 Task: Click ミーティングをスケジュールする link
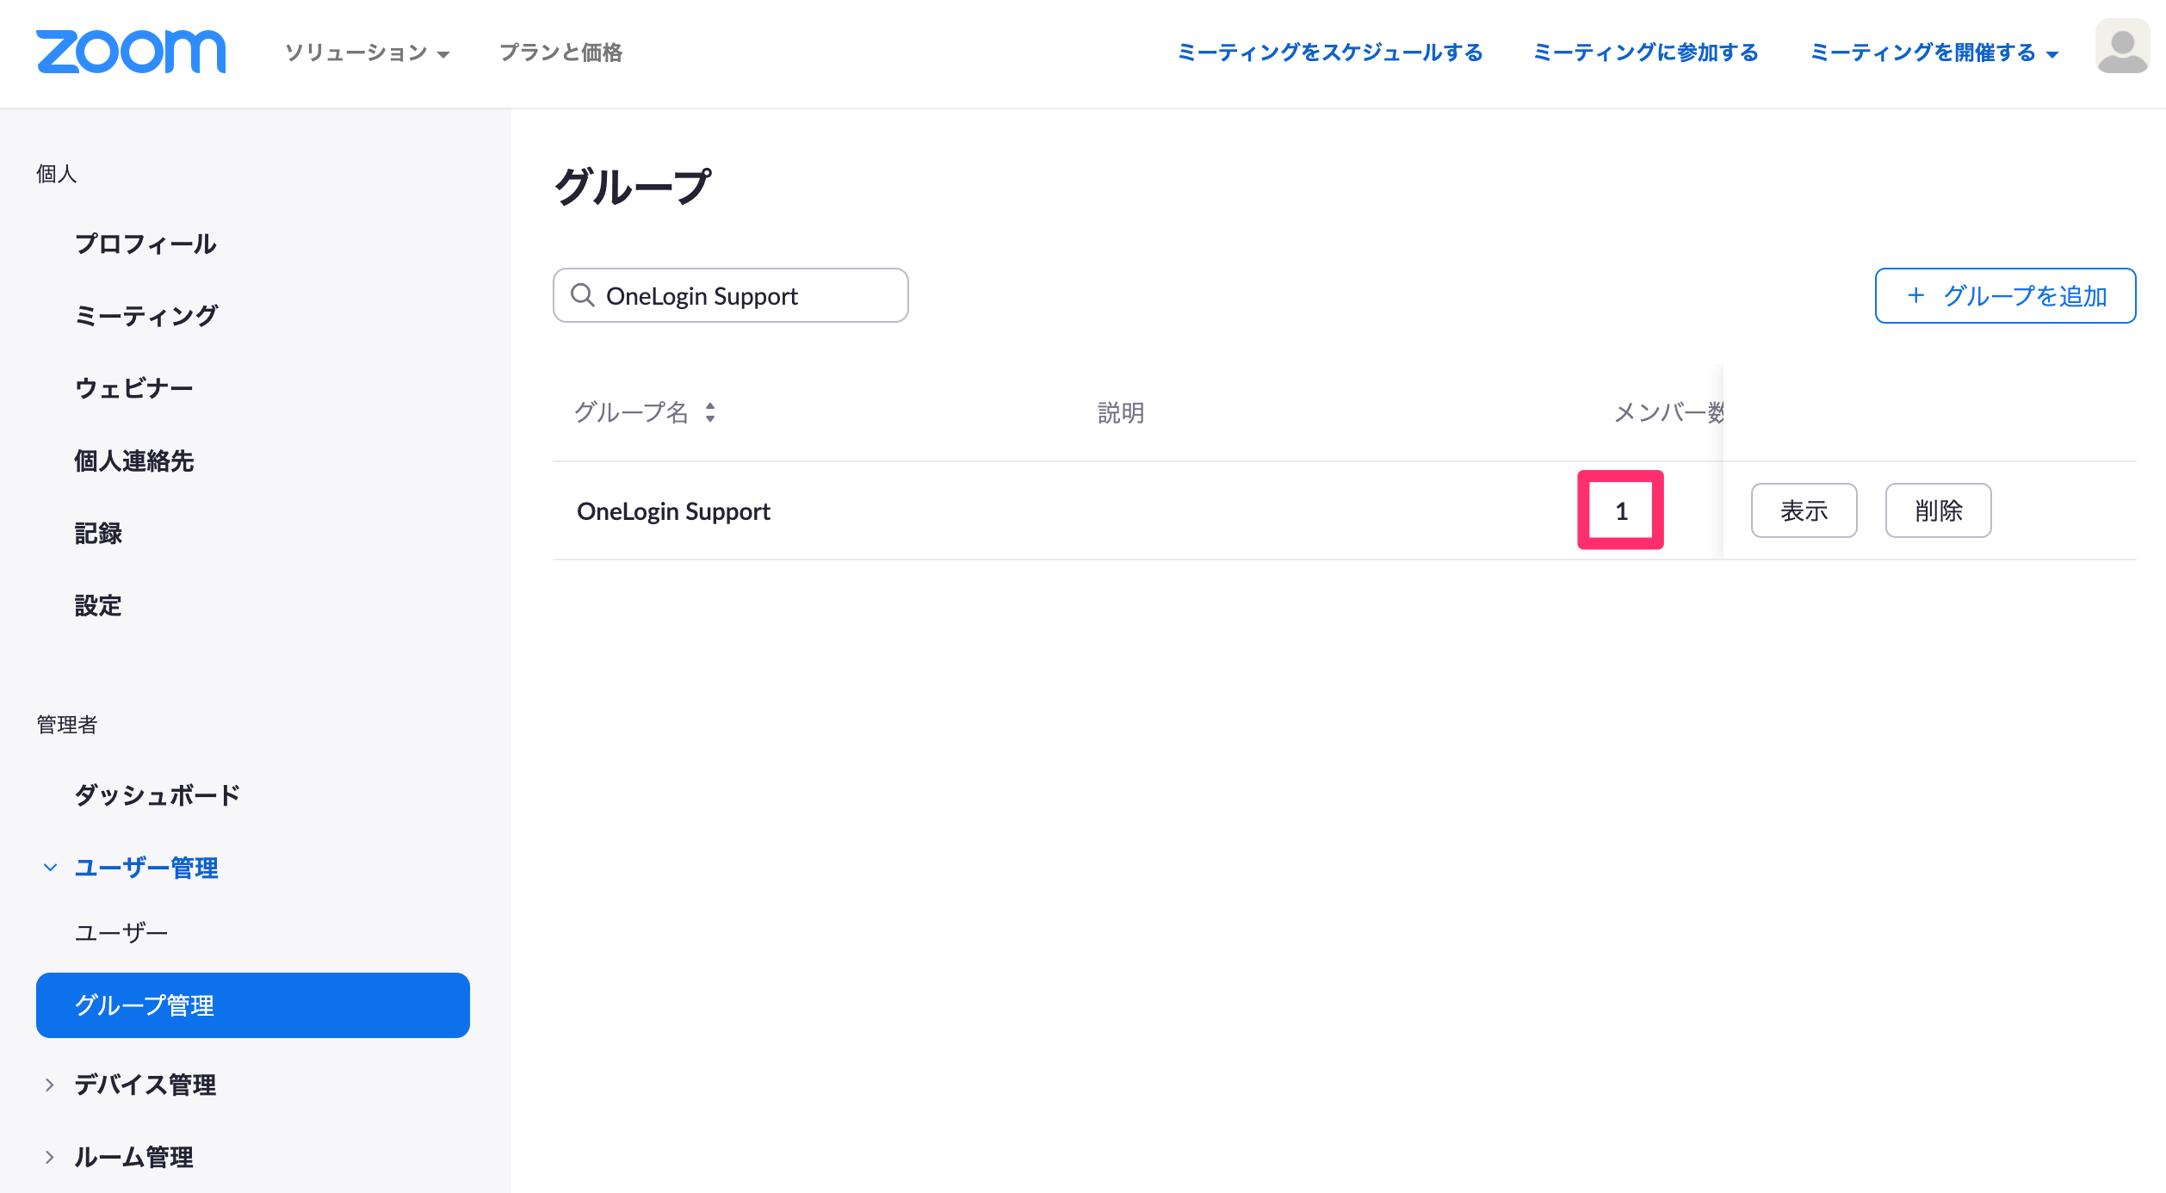coord(1330,53)
